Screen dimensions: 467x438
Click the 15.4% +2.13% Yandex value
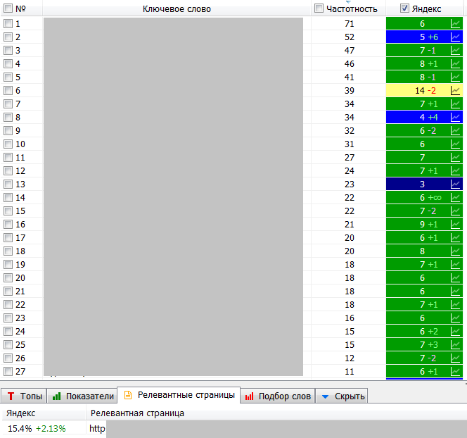click(37, 428)
